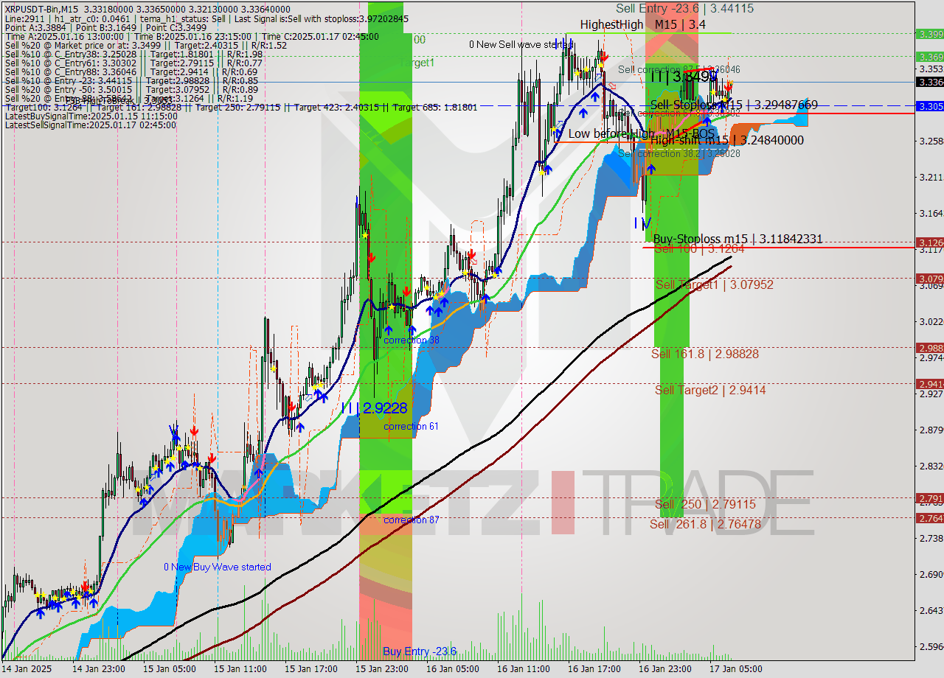Click the '14 Jan 23:00' time label
Image resolution: width=944 pixels, height=678 pixels.
[x=97, y=669]
